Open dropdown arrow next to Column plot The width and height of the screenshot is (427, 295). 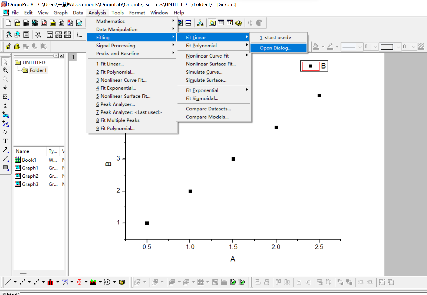(x=58, y=282)
